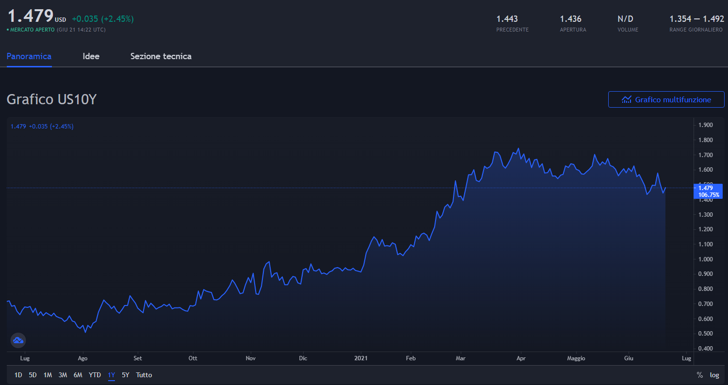Set chart range to 1M
The width and height of the screenshot is (728, 385).
point(48,375)
